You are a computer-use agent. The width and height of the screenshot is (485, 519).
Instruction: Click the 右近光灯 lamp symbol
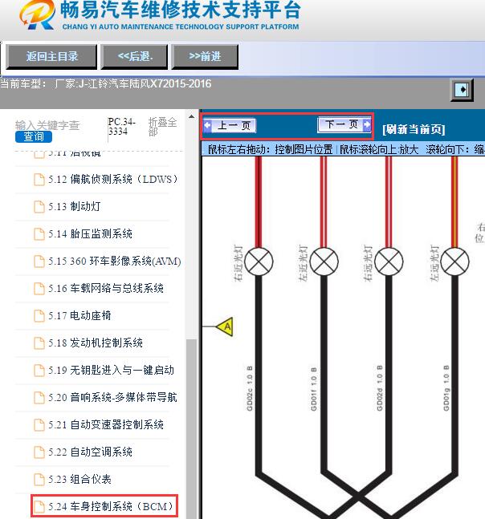259,262
